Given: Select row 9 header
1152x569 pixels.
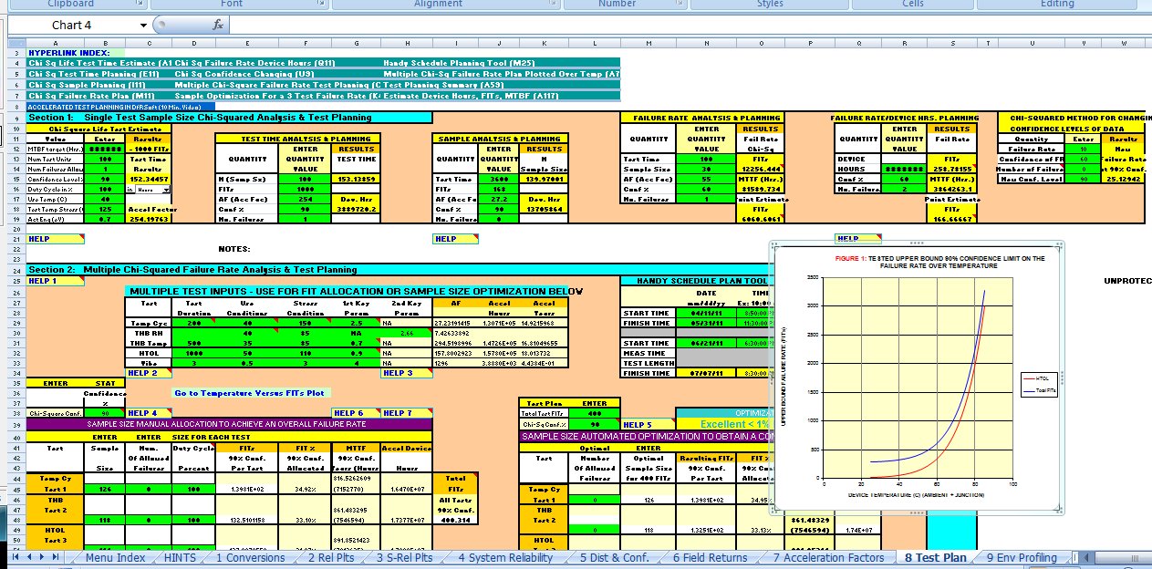Looking at the screenshot, I should point(16,117).
